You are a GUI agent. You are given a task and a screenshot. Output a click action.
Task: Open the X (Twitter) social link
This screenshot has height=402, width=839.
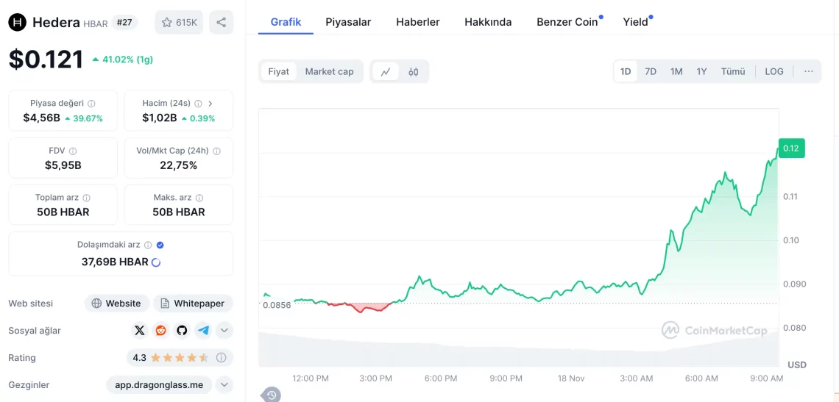pyautogui.click(x=140, y=331)
